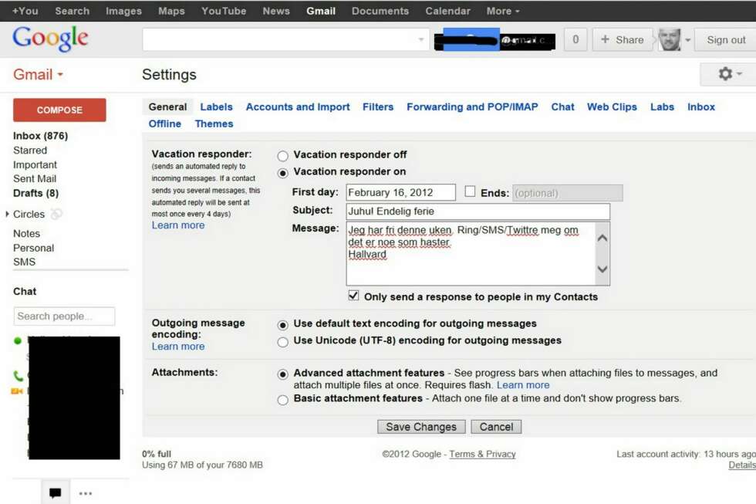The image size is (756, 504).
Task: Open the Gmail dropdown menu
Action: [38, 74]
